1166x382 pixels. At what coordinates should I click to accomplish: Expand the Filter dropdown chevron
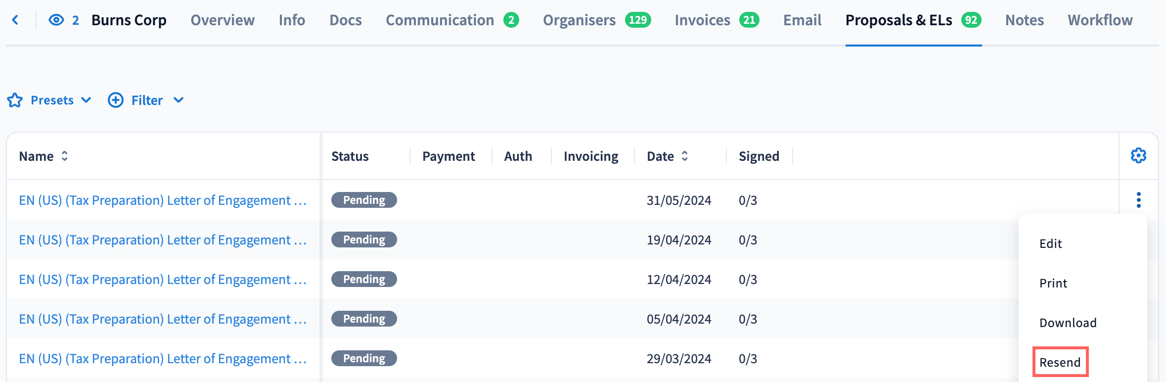(179, 100)
